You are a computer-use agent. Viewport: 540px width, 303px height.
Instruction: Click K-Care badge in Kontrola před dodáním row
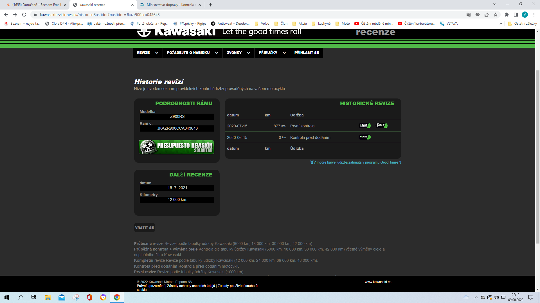[x=365, y=137]
